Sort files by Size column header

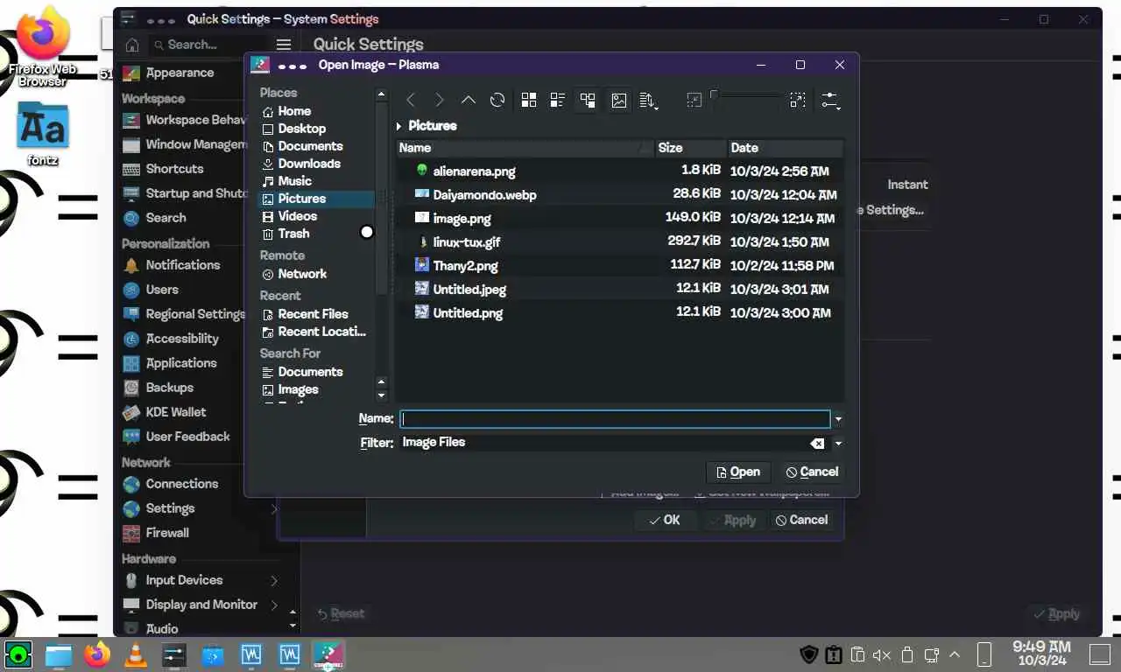point(690,148)
